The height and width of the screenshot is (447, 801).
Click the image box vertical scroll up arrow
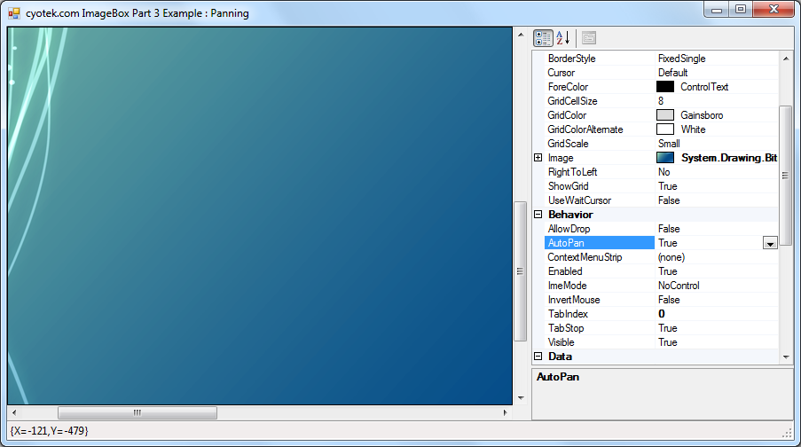pos(521,35)
